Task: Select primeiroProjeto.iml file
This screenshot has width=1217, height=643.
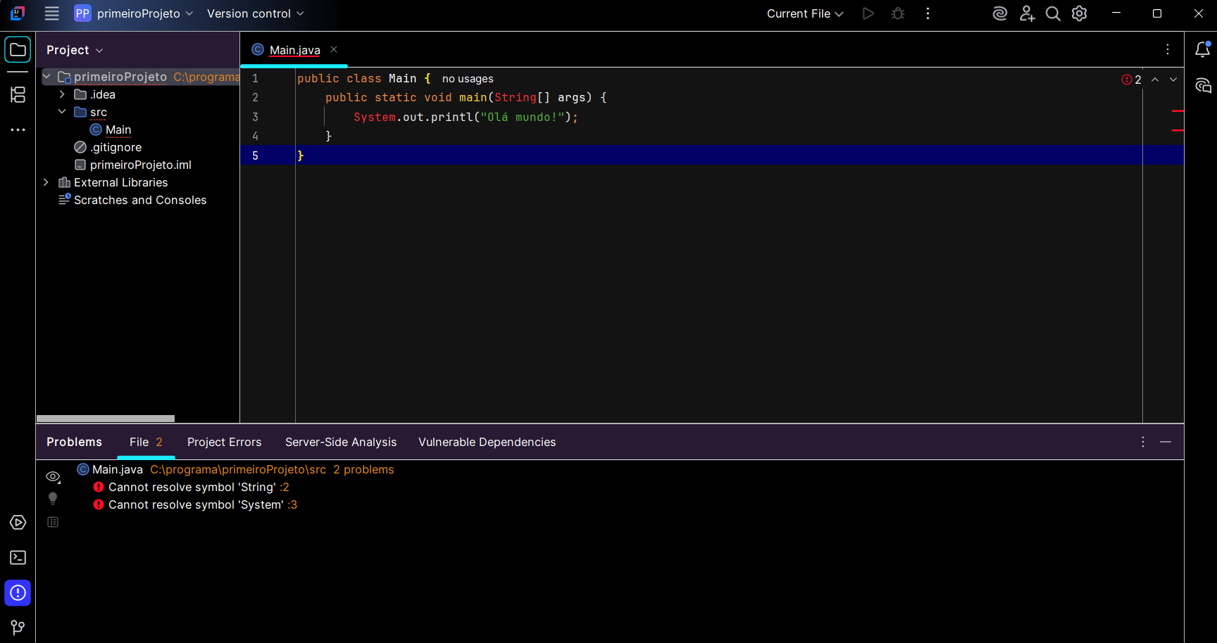Action: tap(141, 165)
